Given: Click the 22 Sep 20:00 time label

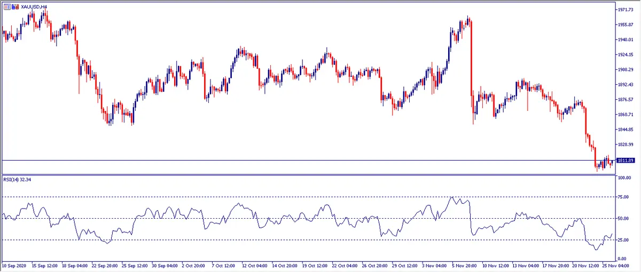Looking at the screenshot, I should (x=105, y=265).
